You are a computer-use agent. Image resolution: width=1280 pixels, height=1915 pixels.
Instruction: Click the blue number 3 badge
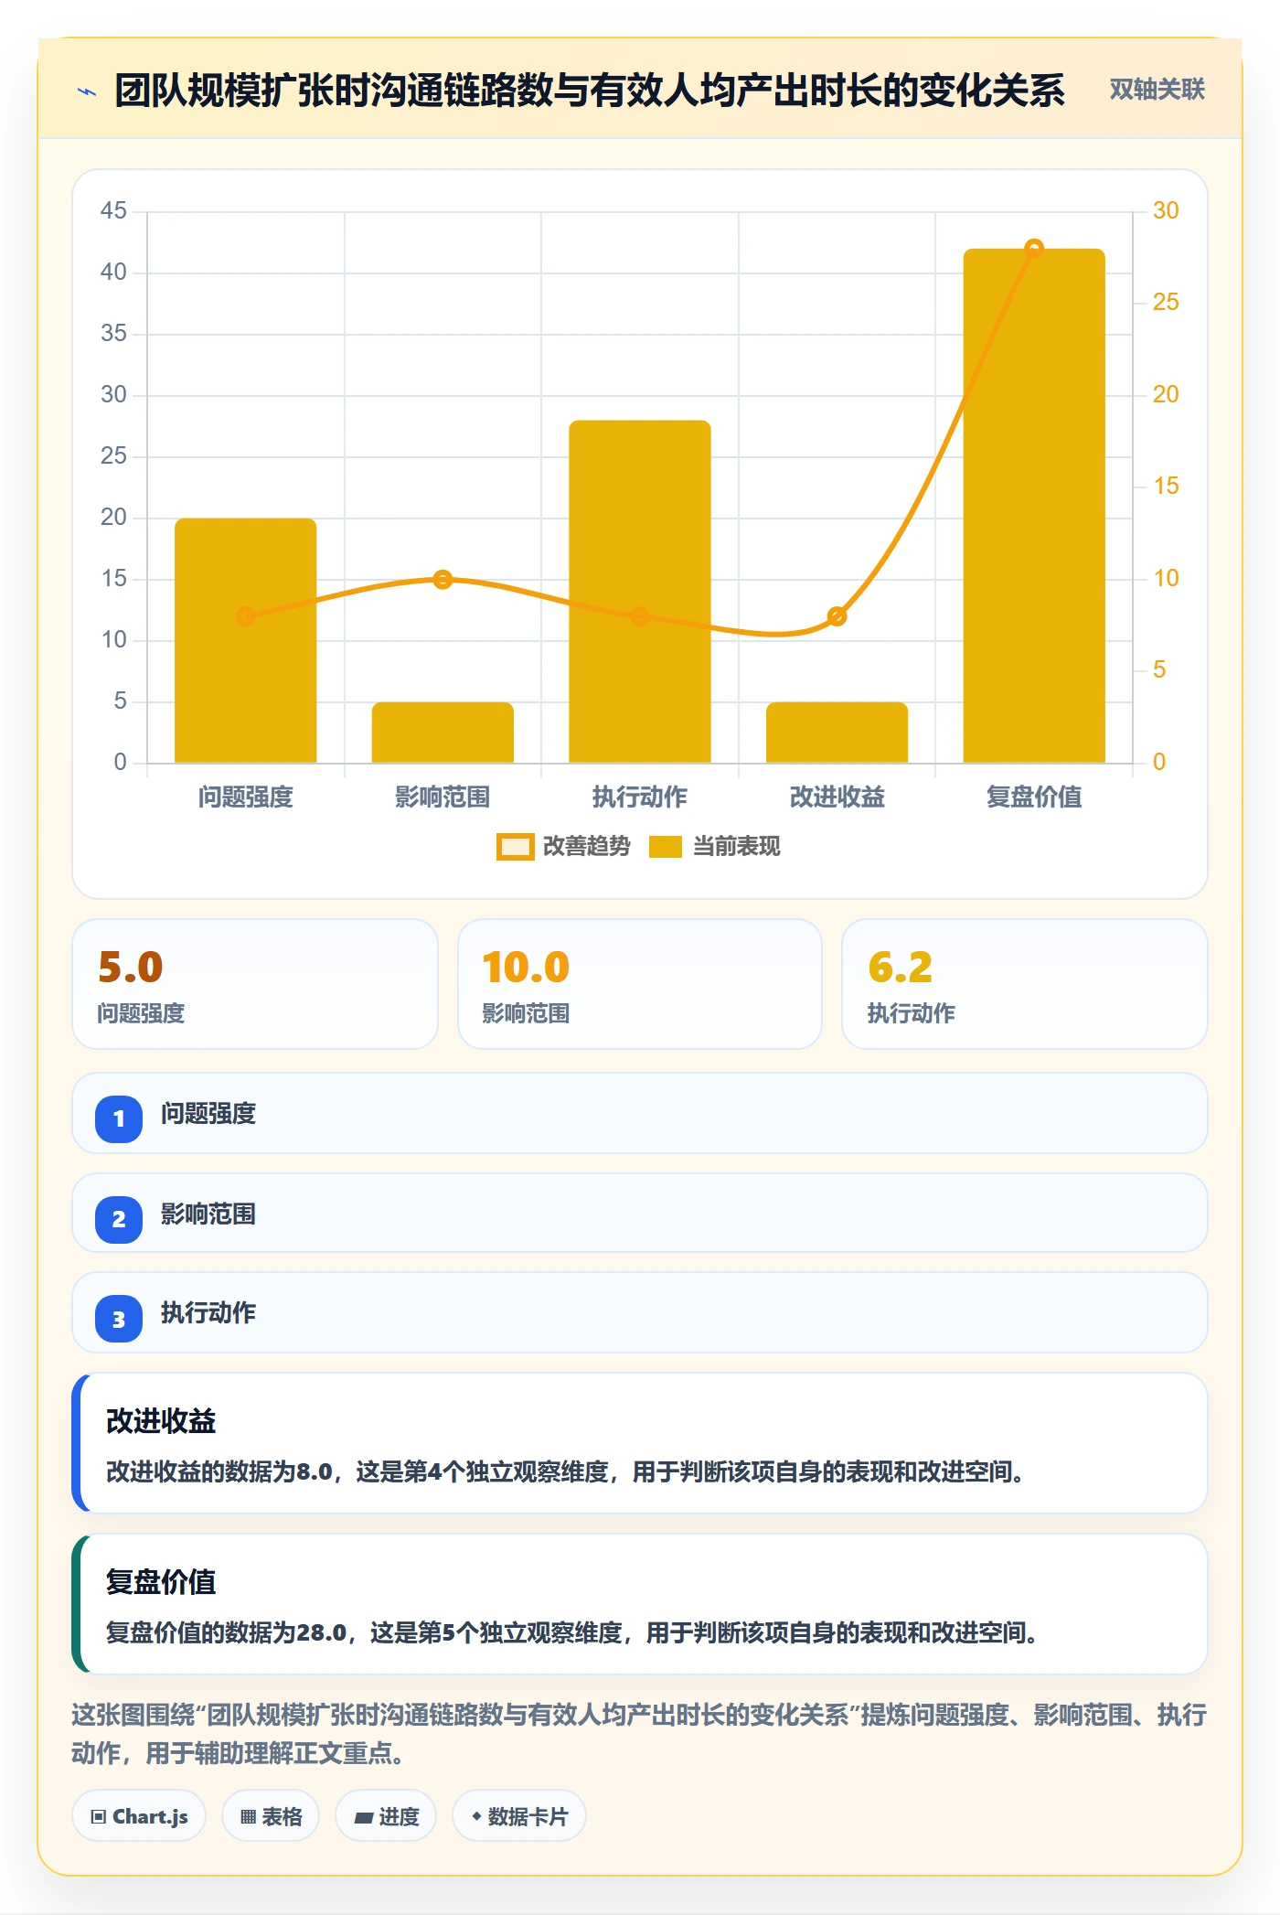click(x=119, y=1320)
